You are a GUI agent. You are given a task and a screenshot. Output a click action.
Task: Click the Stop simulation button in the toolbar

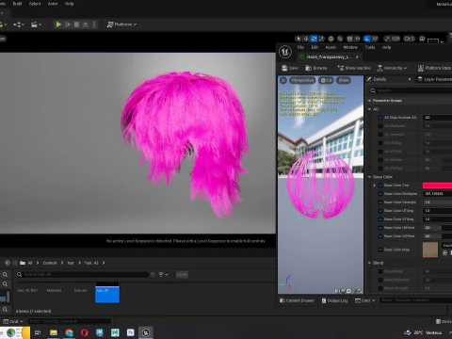click(x=76, y=24)
